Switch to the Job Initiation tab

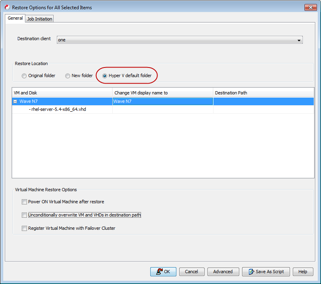(x=39, y=19)
